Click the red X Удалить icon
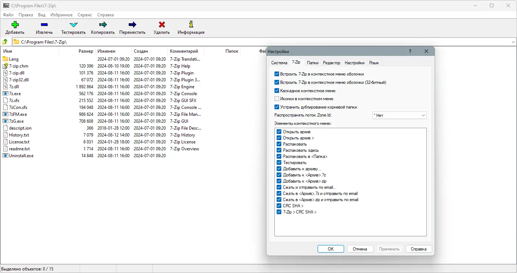The image size is (517, 273). 162,25
